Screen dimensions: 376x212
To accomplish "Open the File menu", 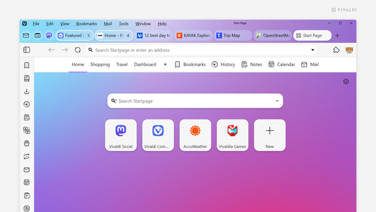I will (x=36, y=24).
